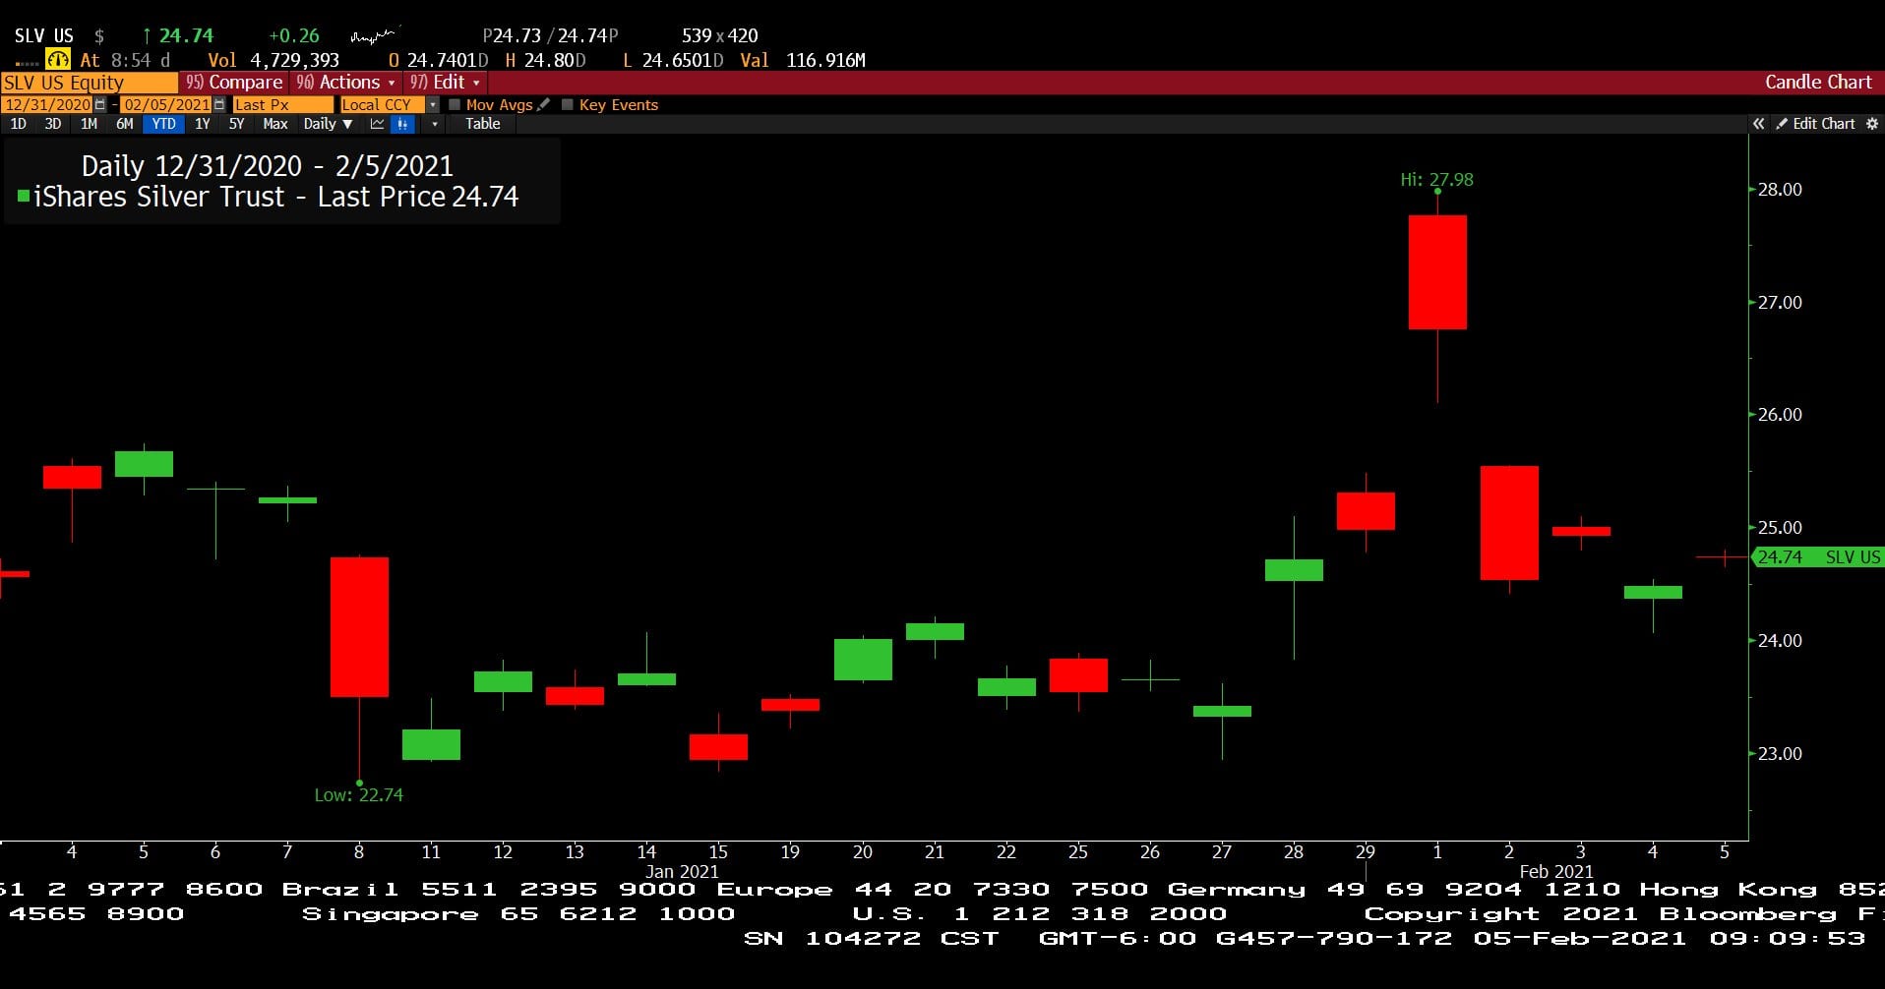This screenshot has height=989, width=1885.
Task: Select the 5Y range tab
Action: tap(236, 124)
